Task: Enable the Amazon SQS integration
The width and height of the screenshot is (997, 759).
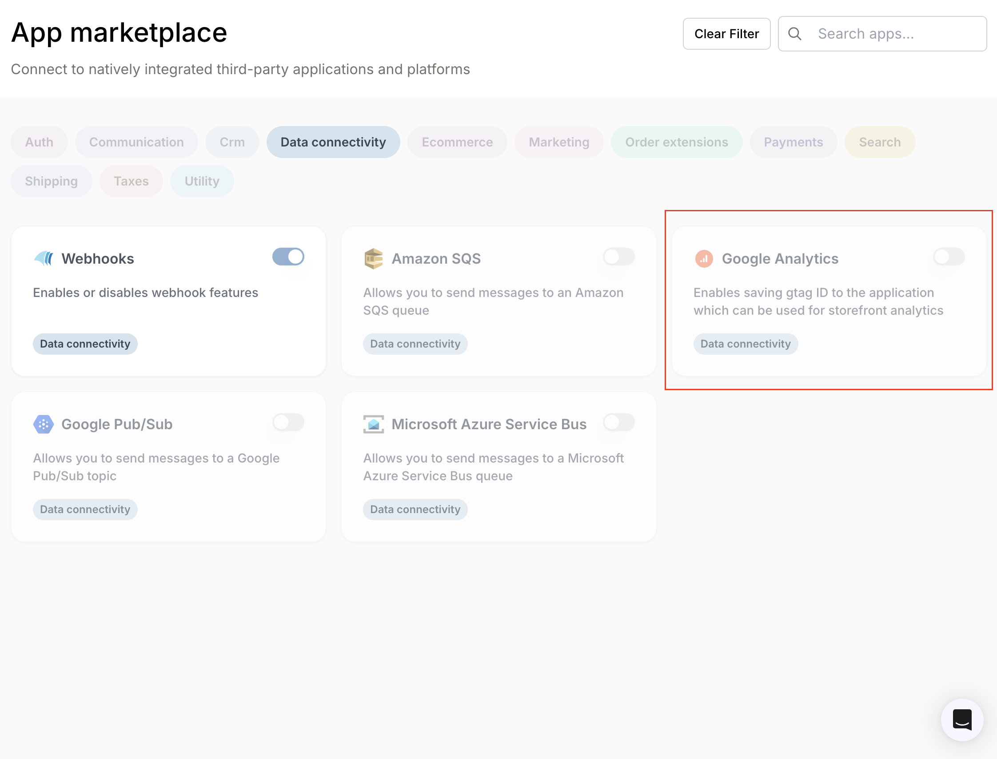Action: (x=618, y=256)
